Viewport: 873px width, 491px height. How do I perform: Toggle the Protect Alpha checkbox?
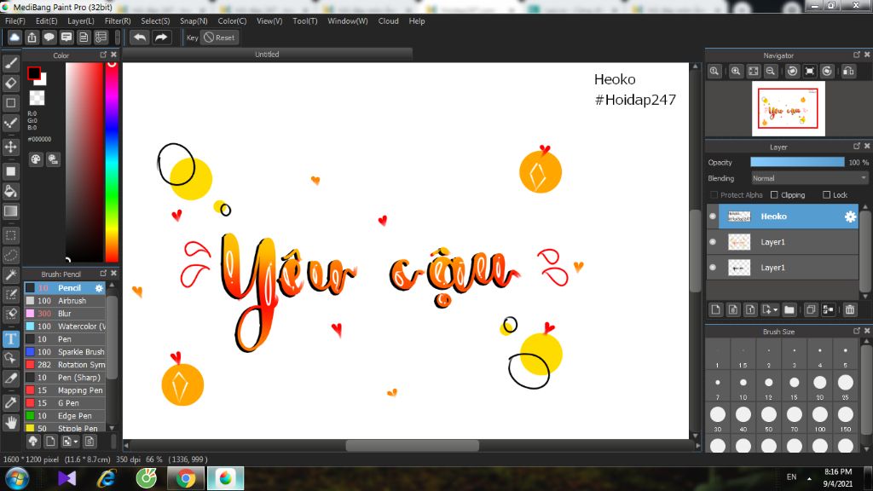point(714,195)
